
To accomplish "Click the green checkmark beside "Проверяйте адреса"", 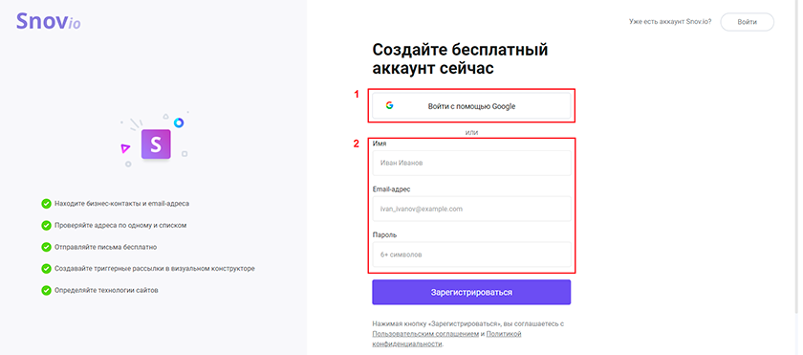I will (x=46, y=225).
